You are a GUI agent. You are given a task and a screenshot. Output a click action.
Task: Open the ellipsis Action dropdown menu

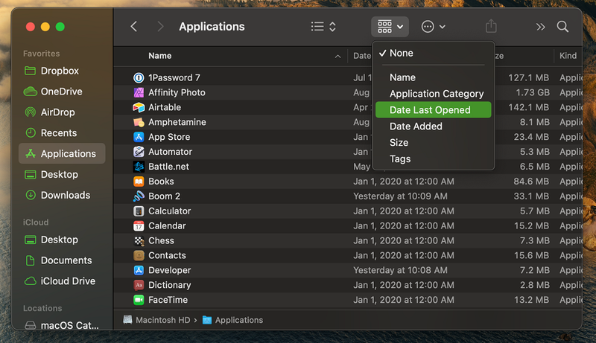click(x=433, y=27)
